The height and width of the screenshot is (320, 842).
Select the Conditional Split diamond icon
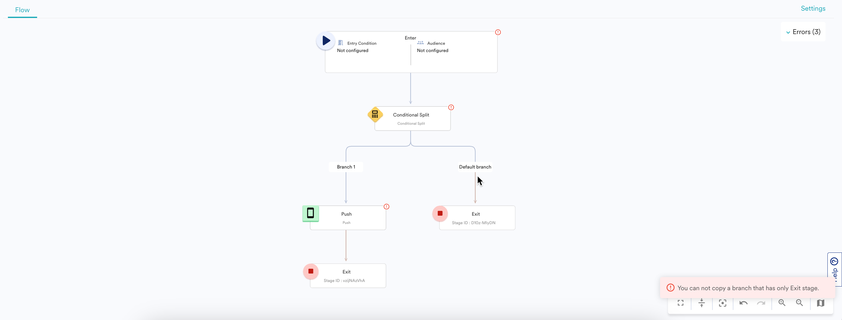[375, 114]
